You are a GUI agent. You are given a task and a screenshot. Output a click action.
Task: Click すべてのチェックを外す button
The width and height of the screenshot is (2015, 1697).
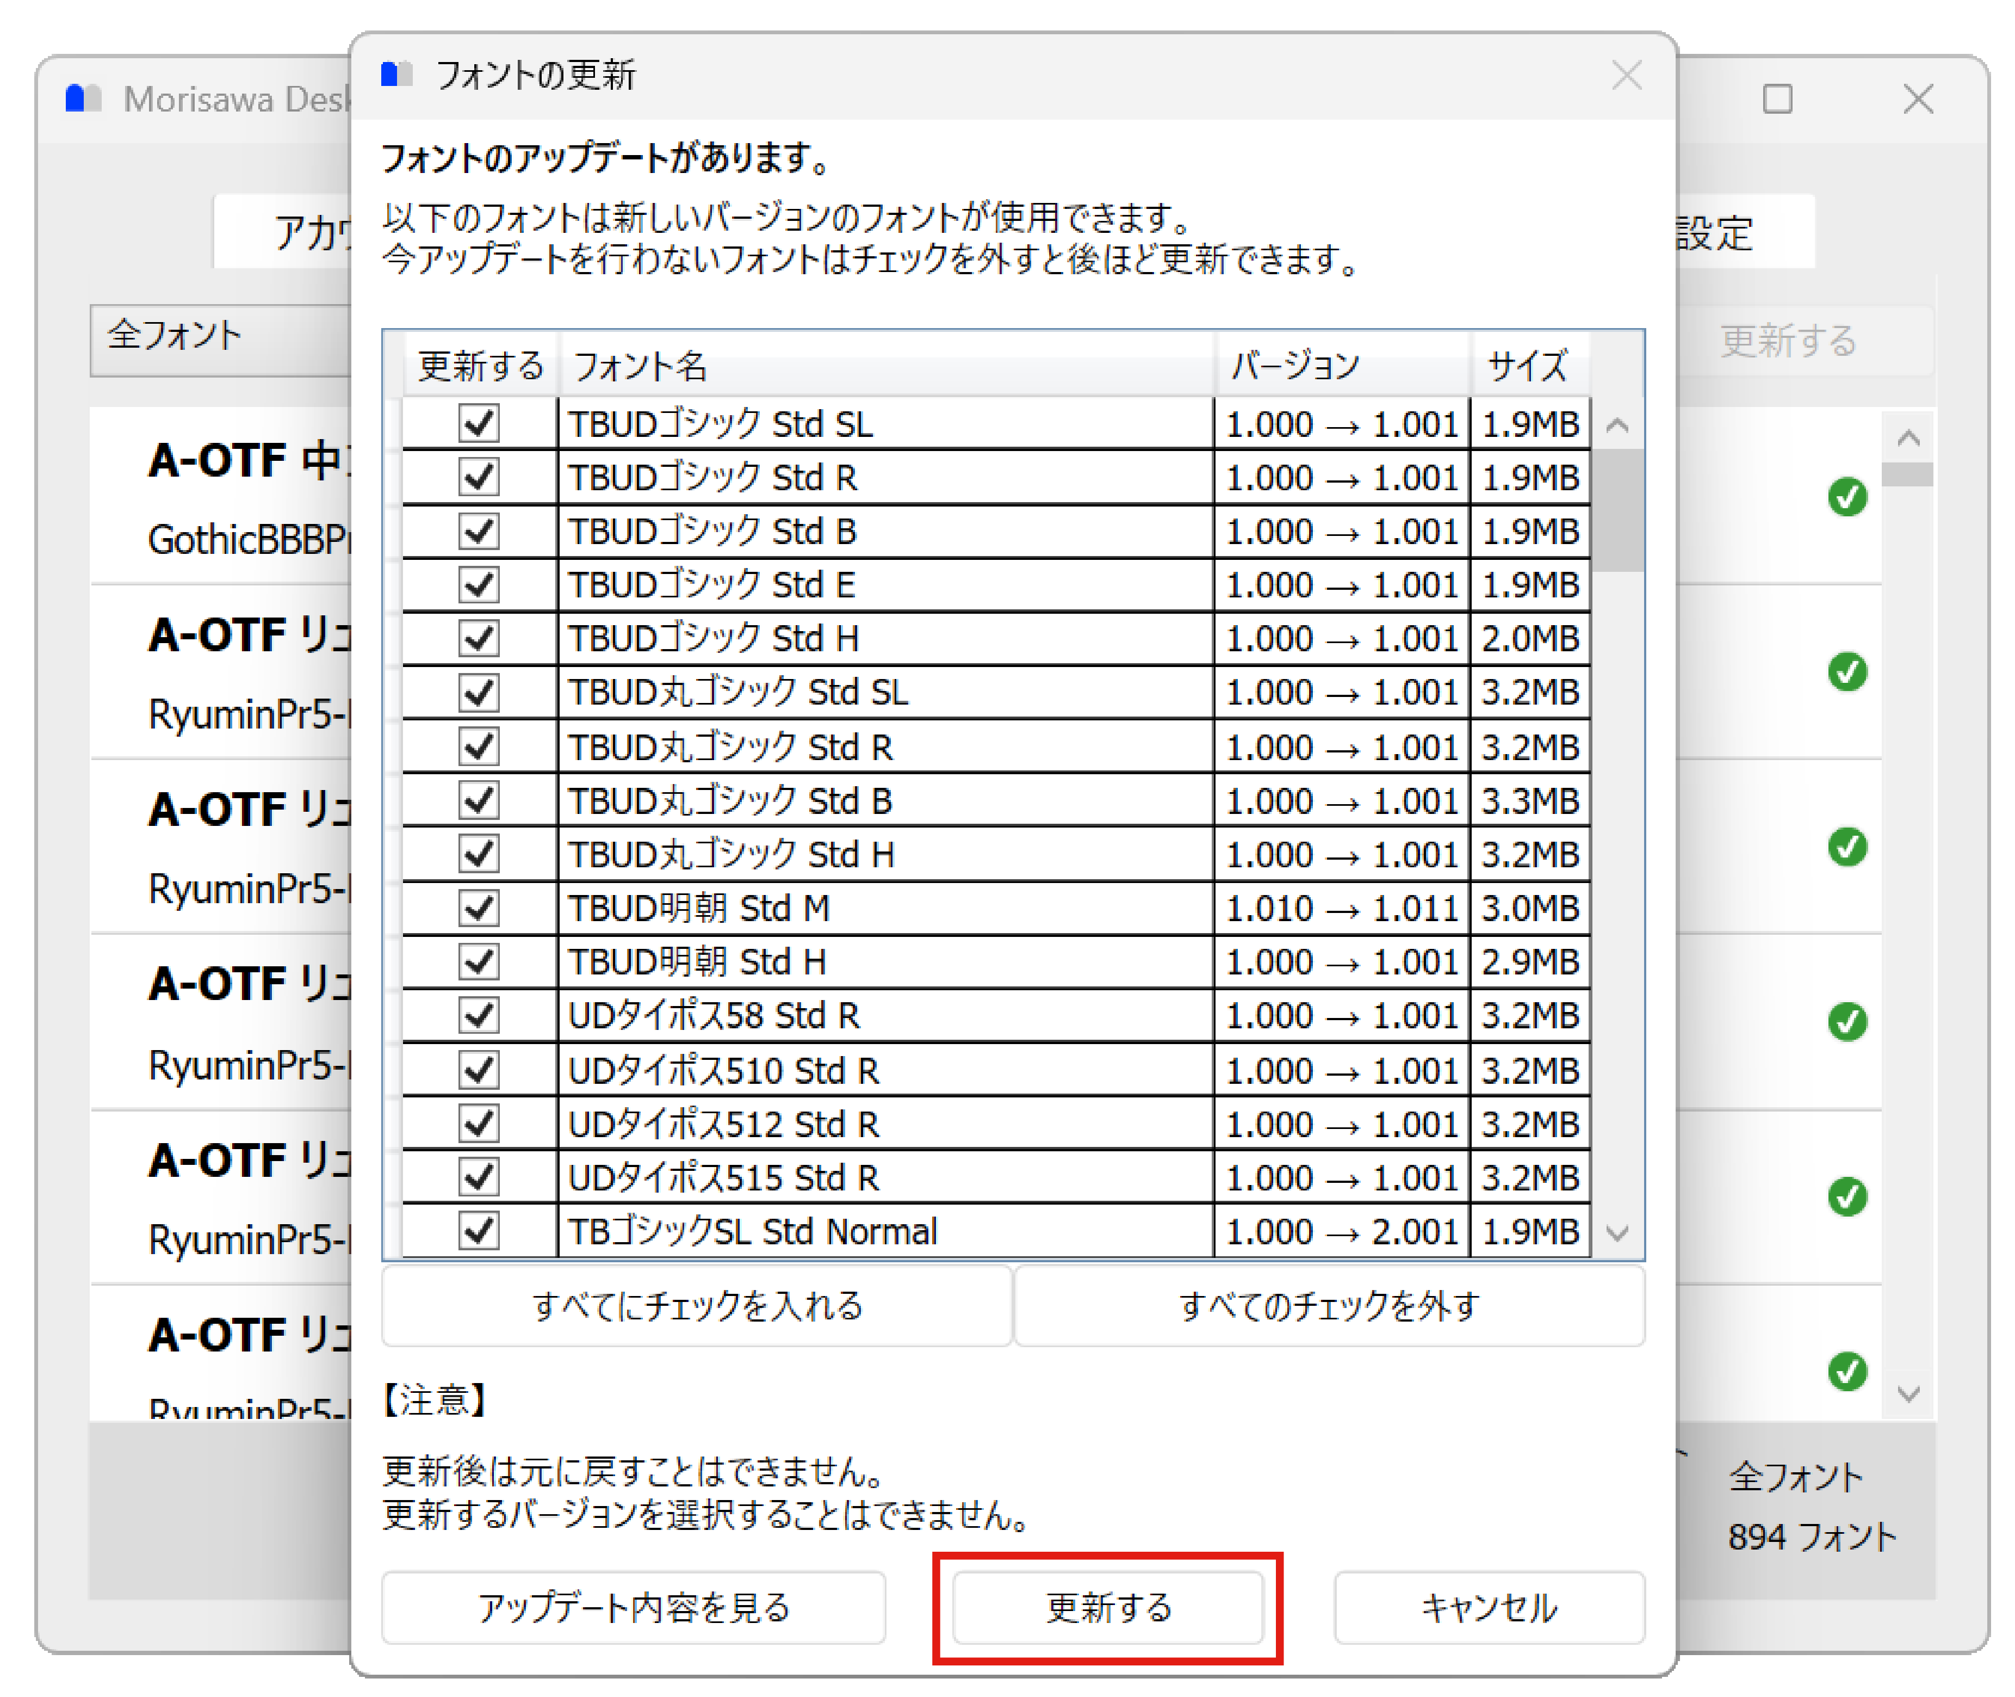[1330, 1306]
